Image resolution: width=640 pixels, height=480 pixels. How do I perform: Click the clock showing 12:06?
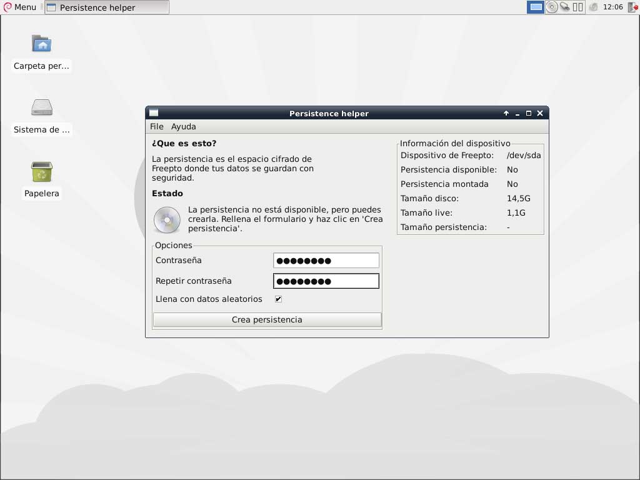point(612,7)
